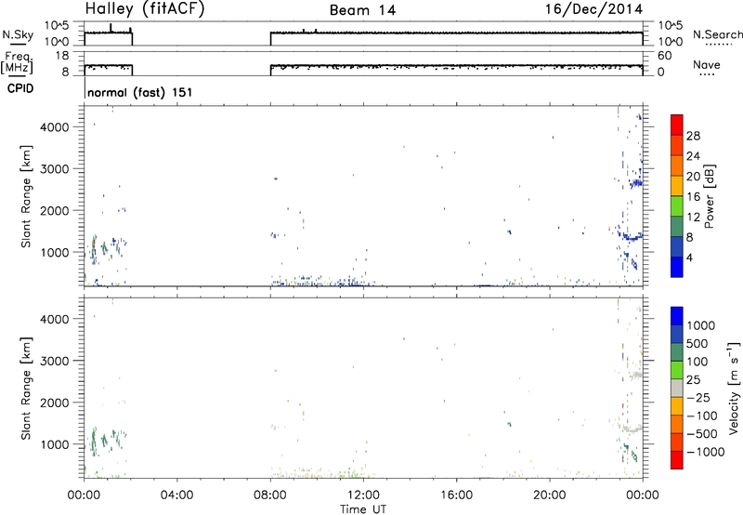Image resolution: width=743 pixels, height=515 pixels.
Task: Select the 'Beam 14' heading
Action: [x=362, y=10]
